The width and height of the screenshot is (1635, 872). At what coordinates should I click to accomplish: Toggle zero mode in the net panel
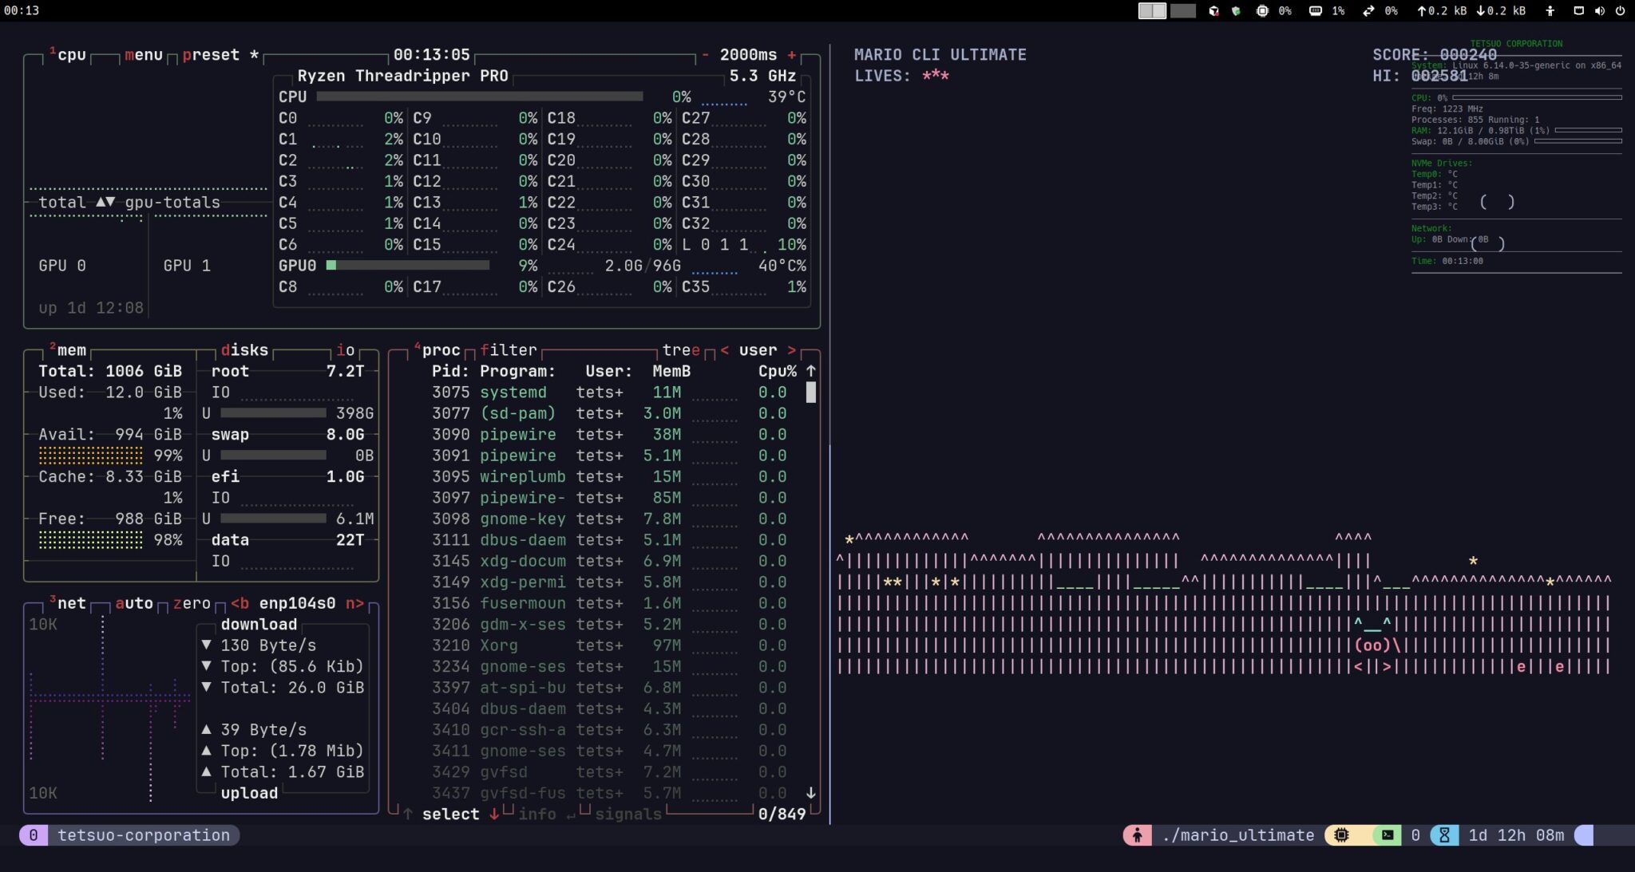click(192, 603)
